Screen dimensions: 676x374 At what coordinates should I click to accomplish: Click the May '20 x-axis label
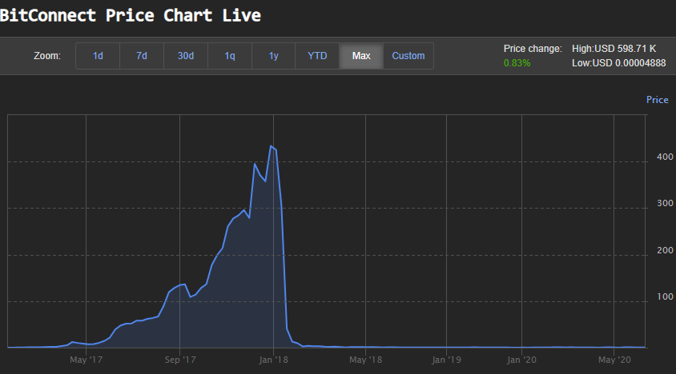(613, 360)
